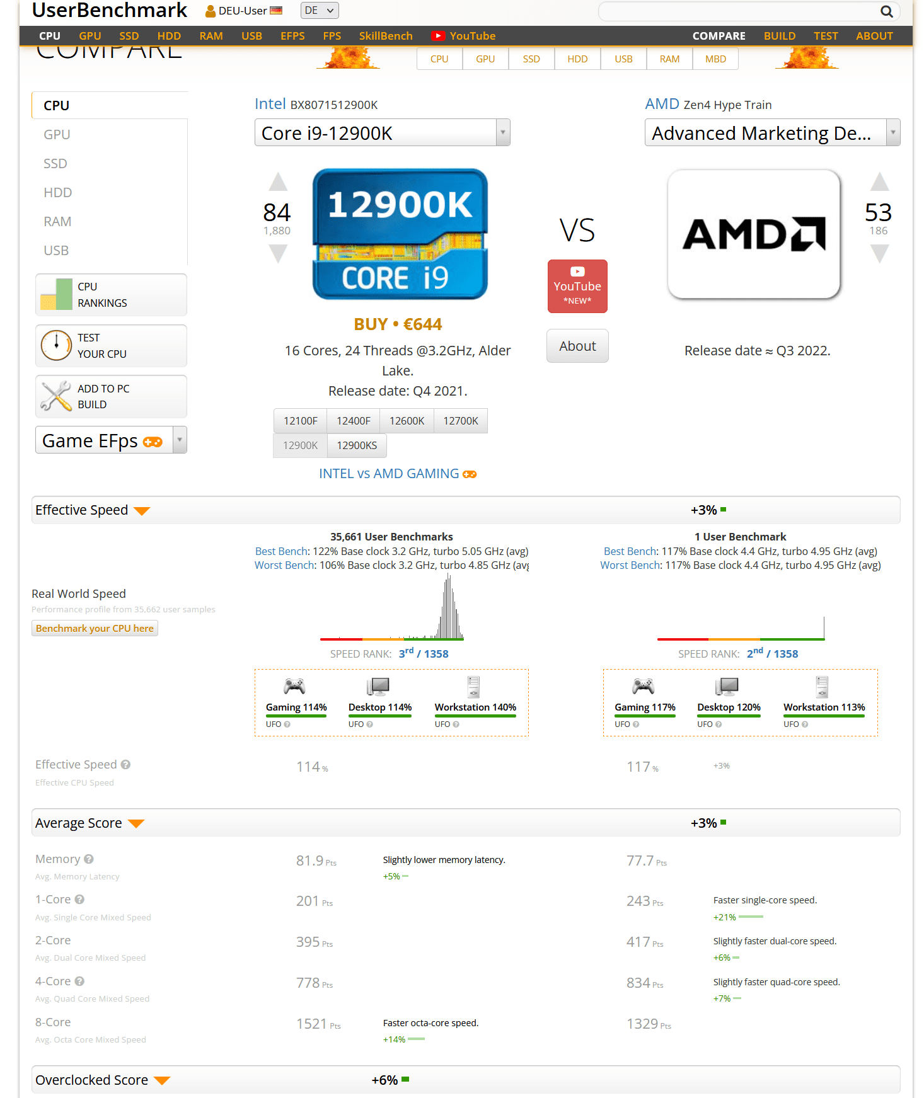The height and width of the screenshot is (1098, 924).
Task: Open the Game EFps dropdown
Action: coord(180,440)
